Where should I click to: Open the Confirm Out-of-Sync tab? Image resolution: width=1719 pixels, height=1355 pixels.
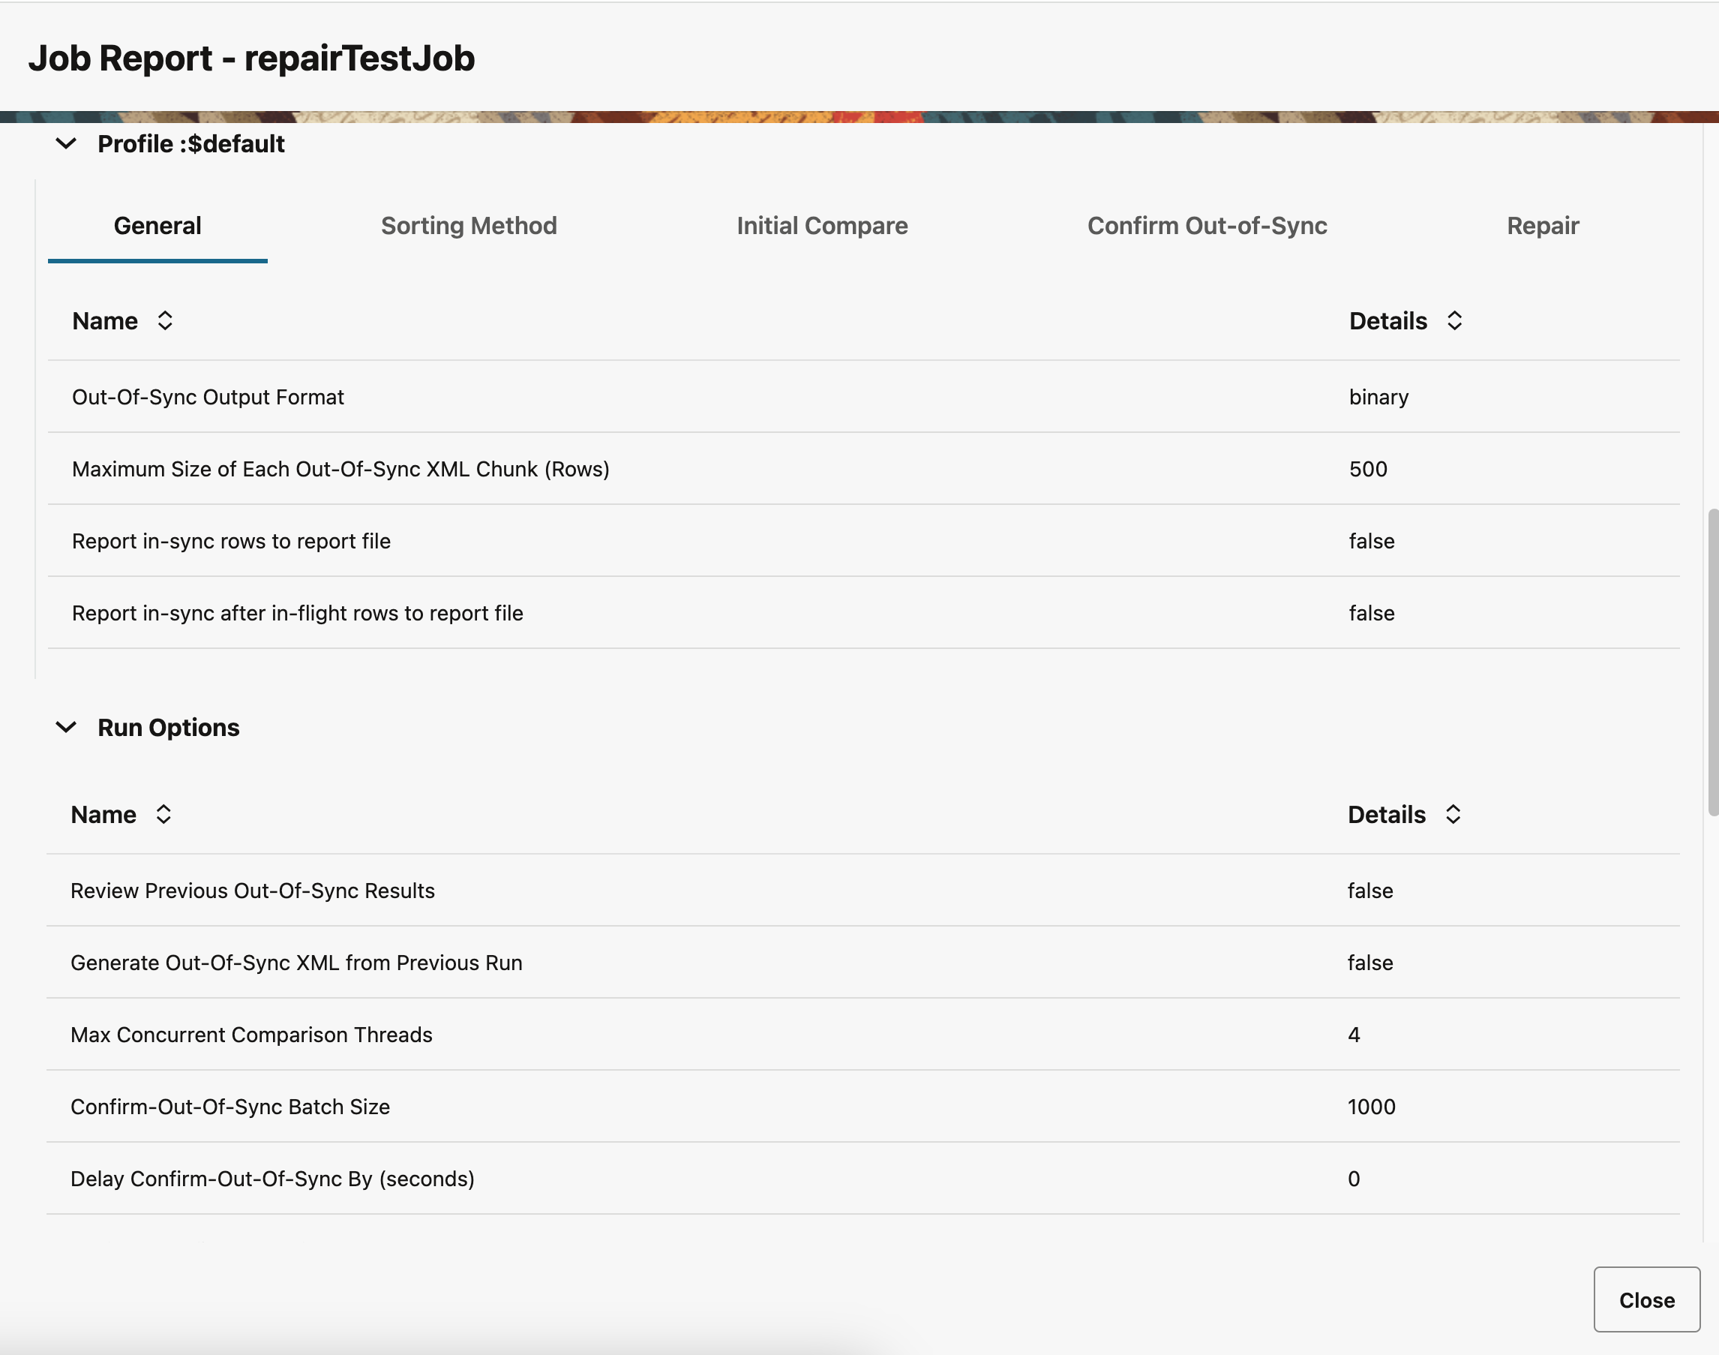(1207, 225)
